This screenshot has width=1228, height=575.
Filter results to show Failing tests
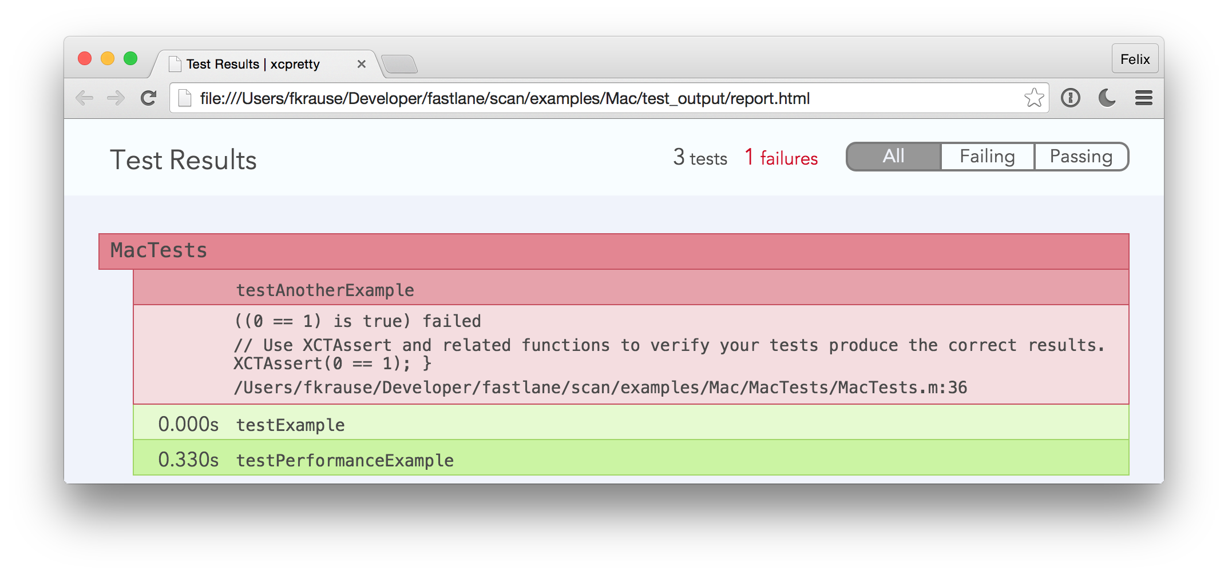pos(987,155)
